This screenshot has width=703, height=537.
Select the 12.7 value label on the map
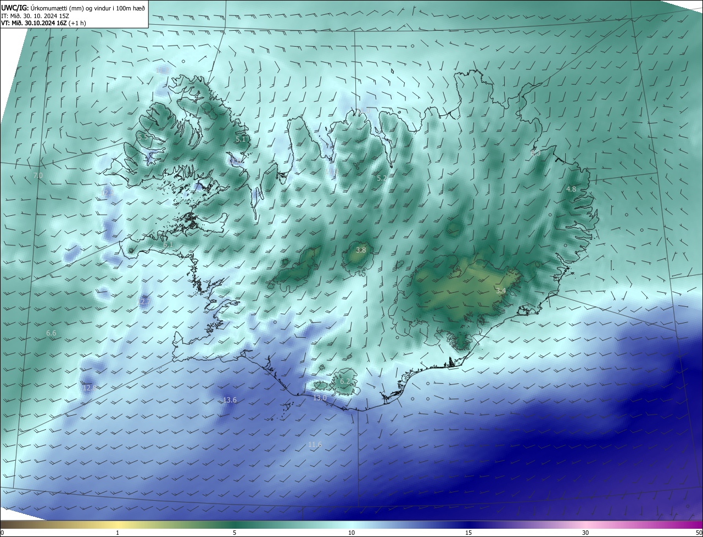click(x=144, y=301)
